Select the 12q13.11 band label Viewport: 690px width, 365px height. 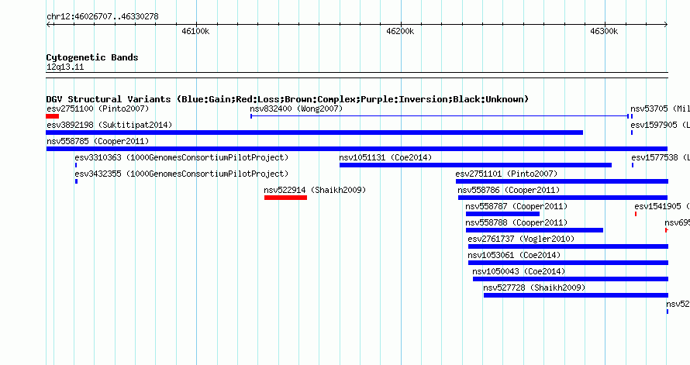65,67
